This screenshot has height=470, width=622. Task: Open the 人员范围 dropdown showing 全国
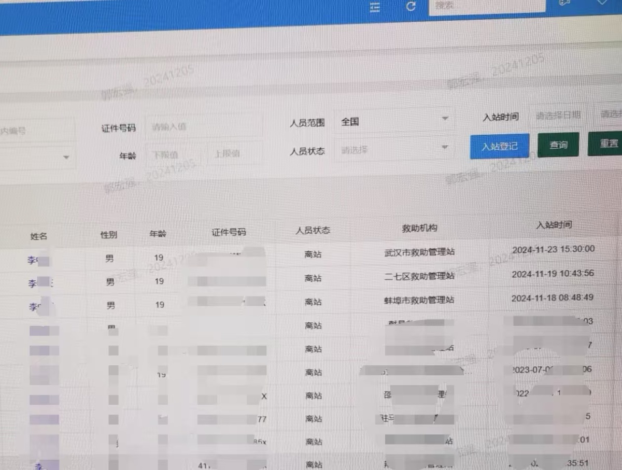394,121
